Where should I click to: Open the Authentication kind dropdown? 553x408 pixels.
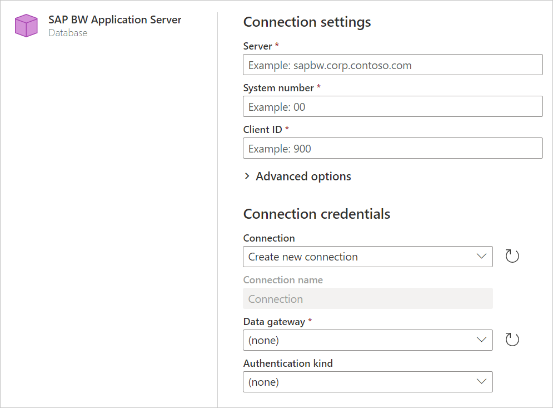367,382
